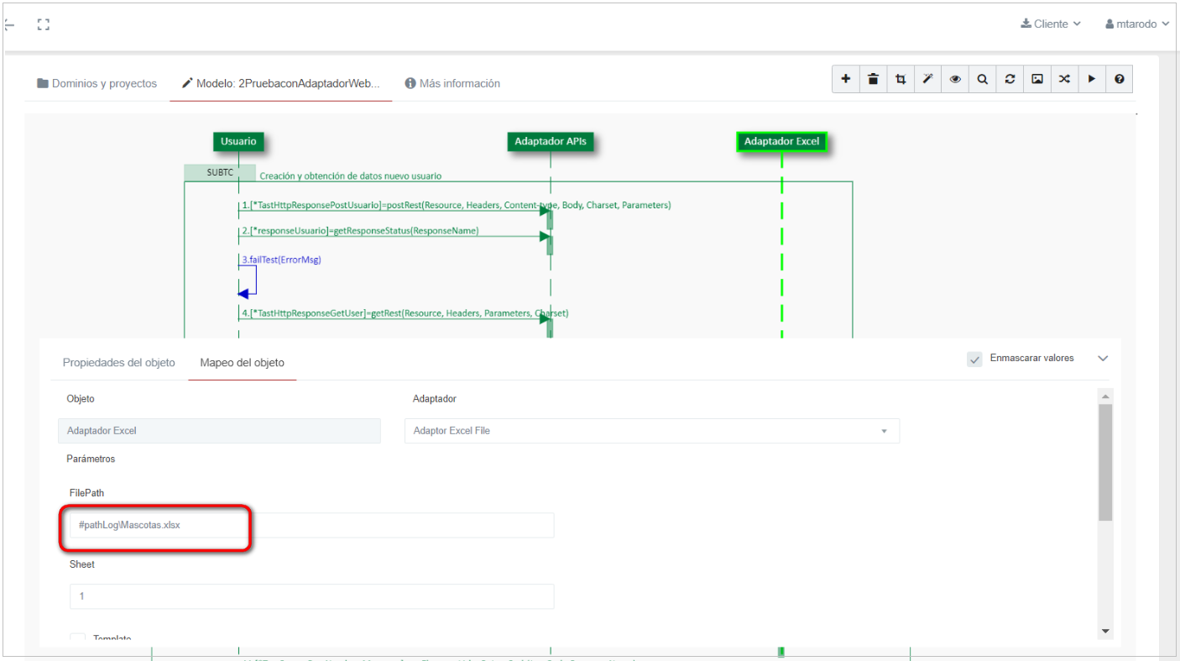Expand the Cliente dropdown menu
The width and height of the screenshot is (1180, 661).
pos(1050,24)
